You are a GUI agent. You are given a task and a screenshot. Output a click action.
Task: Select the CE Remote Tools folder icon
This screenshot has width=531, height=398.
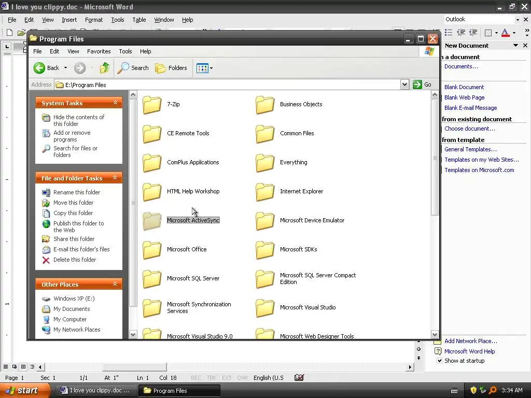pyautogui.click(x=152, y=134)
